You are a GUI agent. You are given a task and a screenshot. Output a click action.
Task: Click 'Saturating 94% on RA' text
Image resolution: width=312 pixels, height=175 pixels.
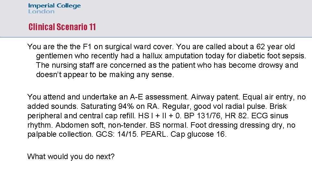[x=119, y=106]
